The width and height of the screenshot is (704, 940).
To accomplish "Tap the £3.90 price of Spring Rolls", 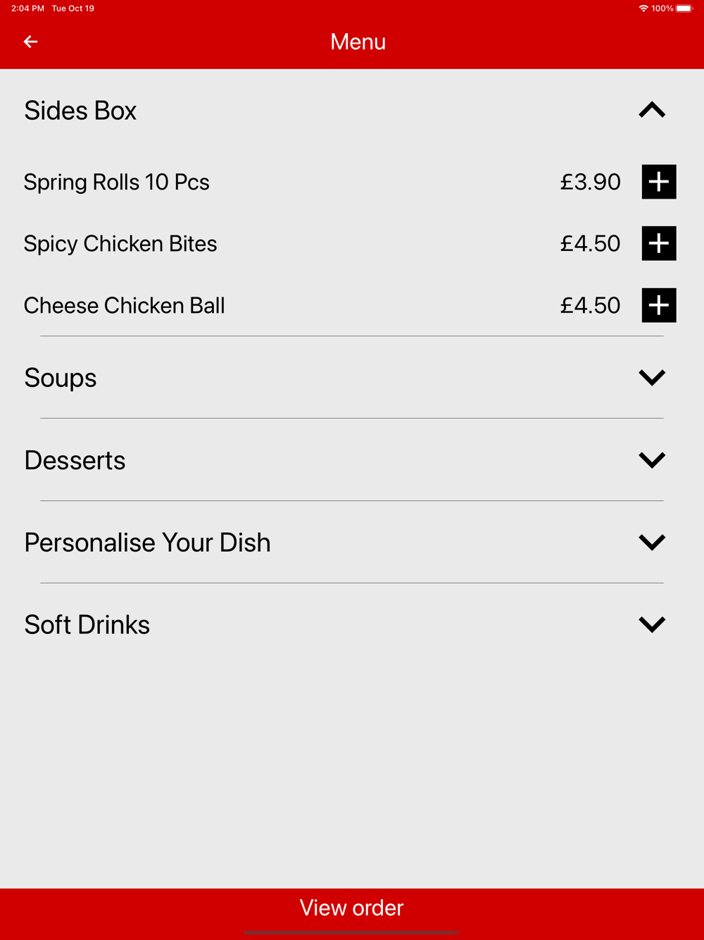I will click(x=590, y=182).
